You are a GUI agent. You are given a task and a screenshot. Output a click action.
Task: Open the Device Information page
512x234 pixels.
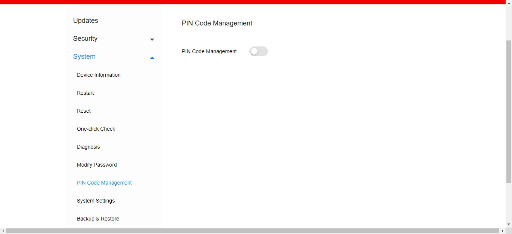click(x=99, y=75)
